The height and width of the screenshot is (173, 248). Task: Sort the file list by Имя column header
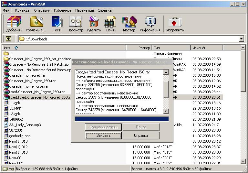tap(65, 48)
